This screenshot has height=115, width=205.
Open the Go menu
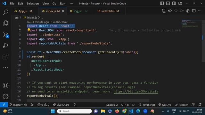pos(54,4)
